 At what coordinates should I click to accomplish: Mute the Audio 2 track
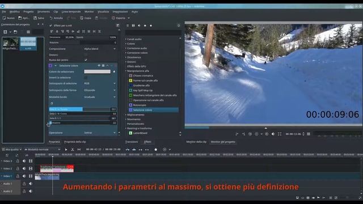coord(31,192)
